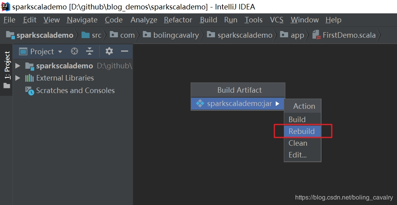The image size is (397, 205).
Task: Open the Analyze menu
Action: 143,20
